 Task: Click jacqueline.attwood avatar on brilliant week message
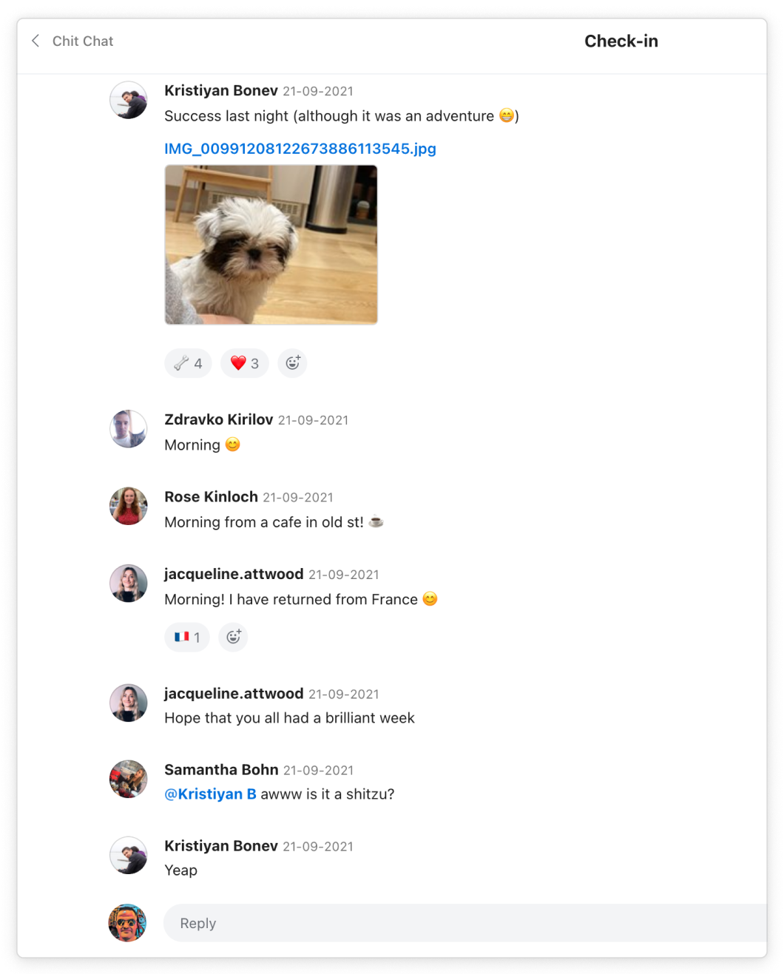click(129, 703)
